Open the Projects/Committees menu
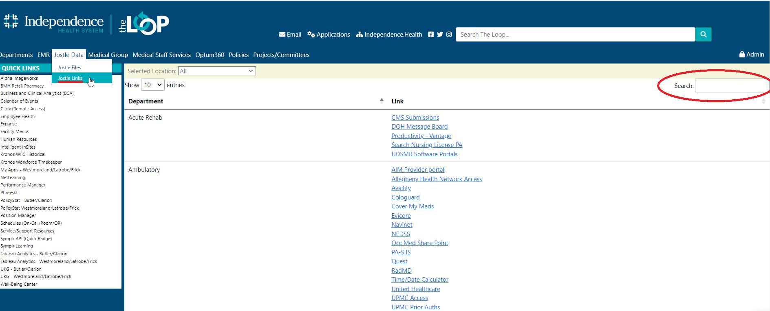The image size is (770, 311). coord(281,55)
